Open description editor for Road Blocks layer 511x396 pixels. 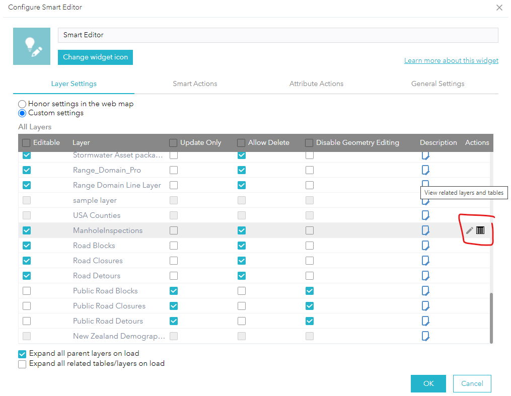[425, 246]
